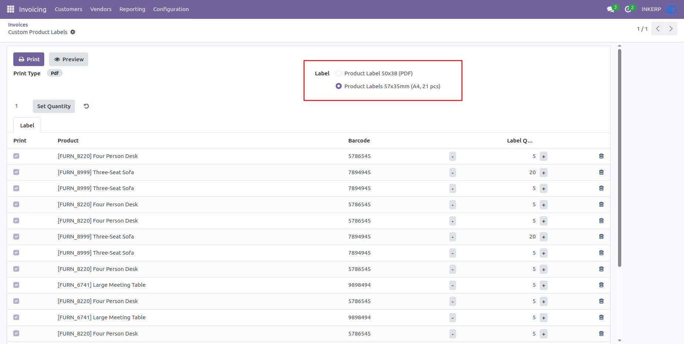The width and height of the screenshot is (684, 344).
Task: Decrease quantity for first Four Person Desk
Action: tap(453, 156)
